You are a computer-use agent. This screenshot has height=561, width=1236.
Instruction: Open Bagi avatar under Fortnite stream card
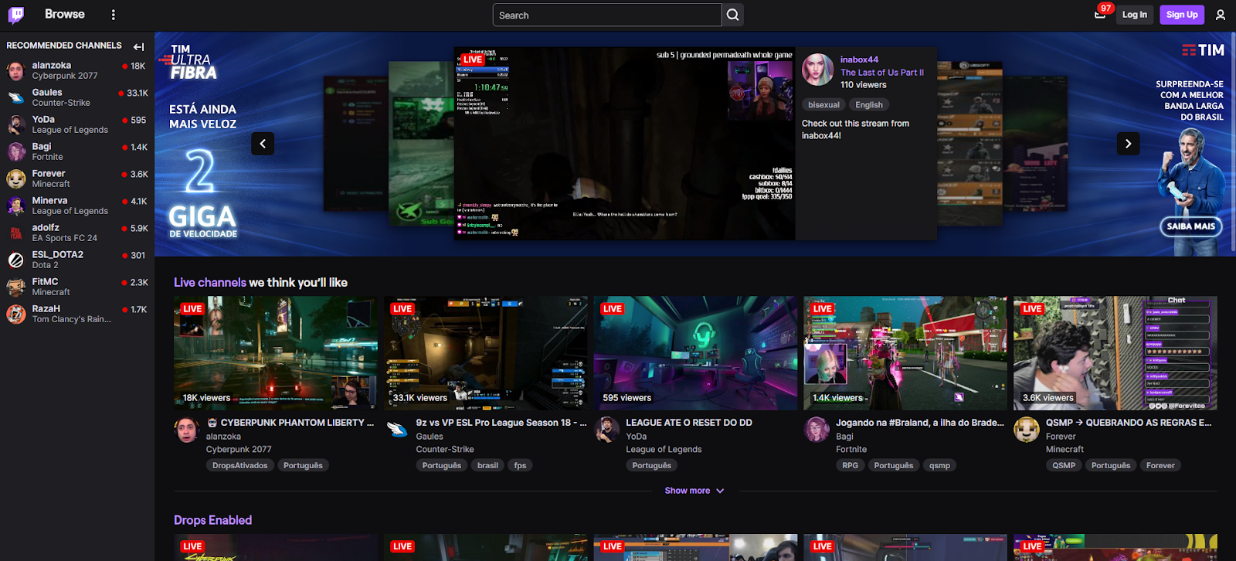817,430
